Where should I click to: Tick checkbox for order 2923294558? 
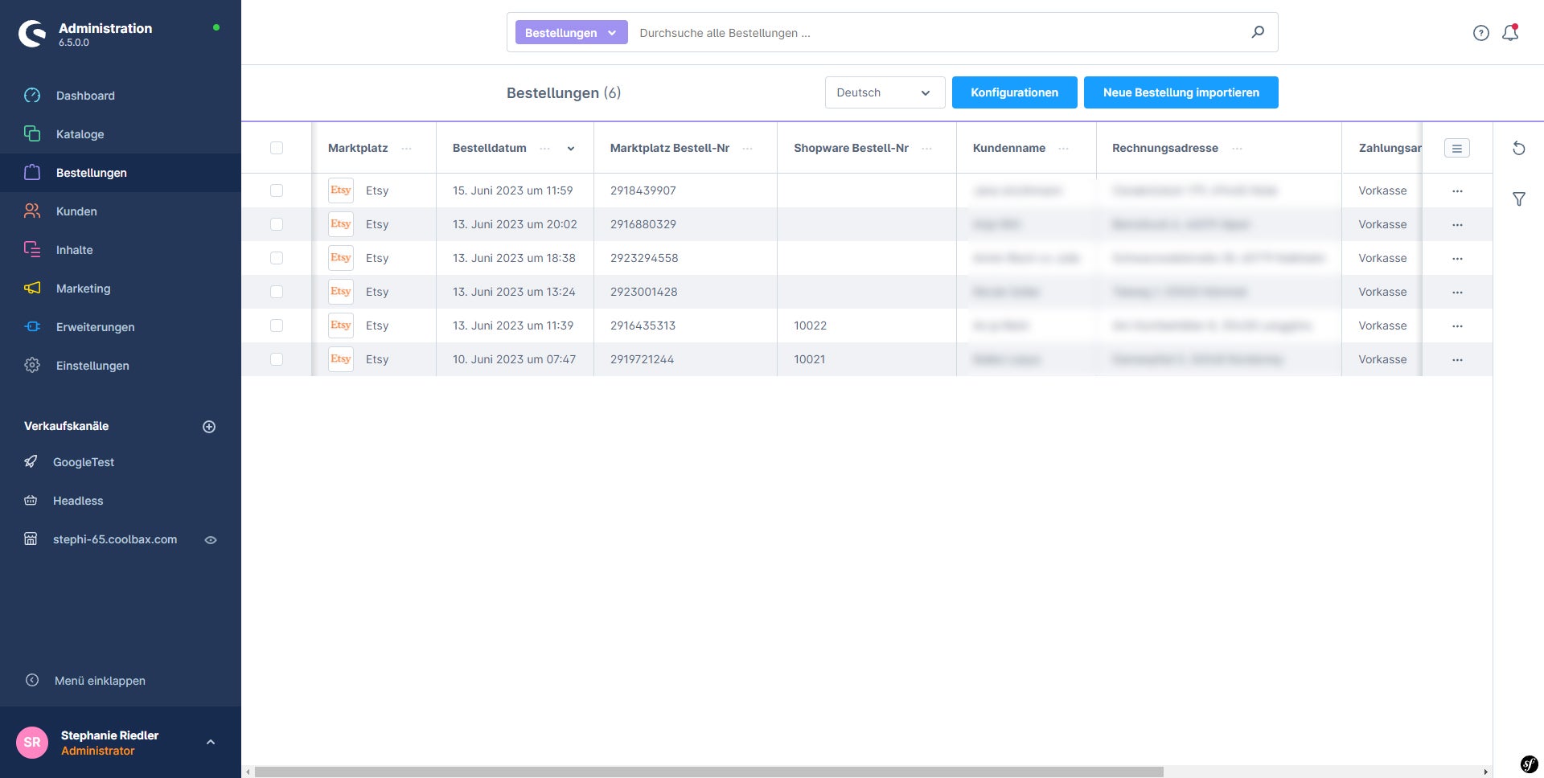277,258
